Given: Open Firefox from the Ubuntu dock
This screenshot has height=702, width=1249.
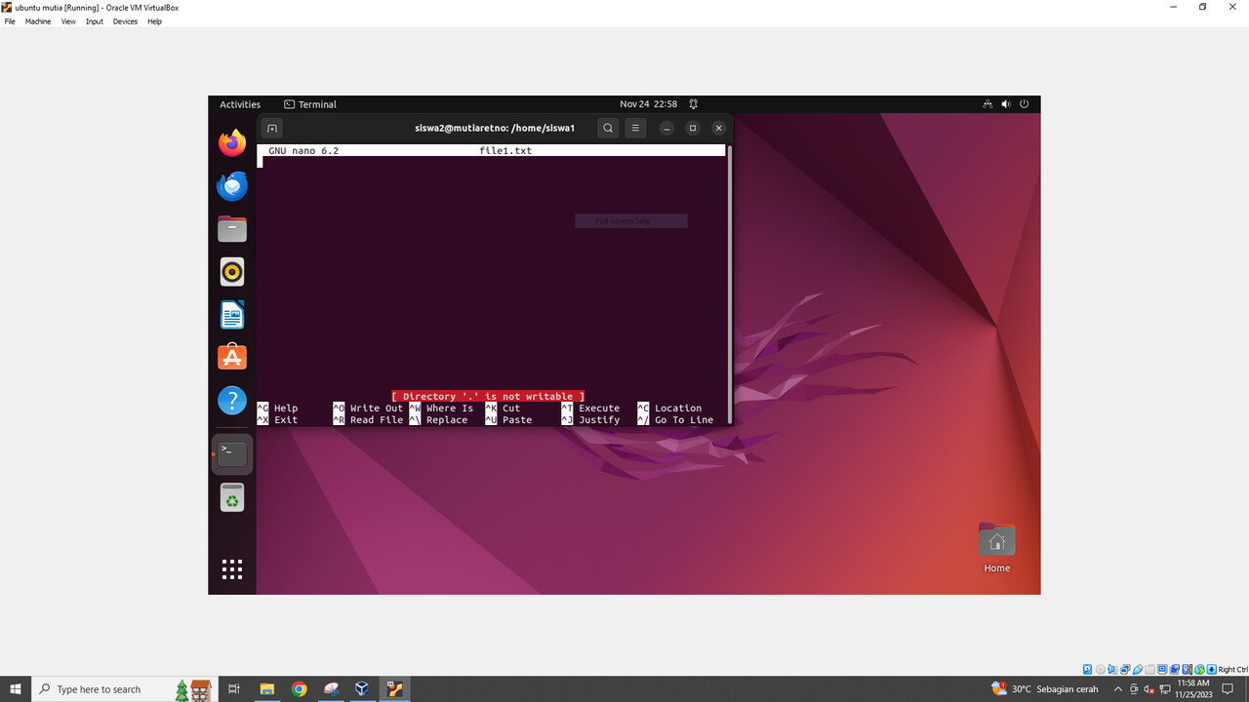Looking at the screenshot, I should coord(232,143).
